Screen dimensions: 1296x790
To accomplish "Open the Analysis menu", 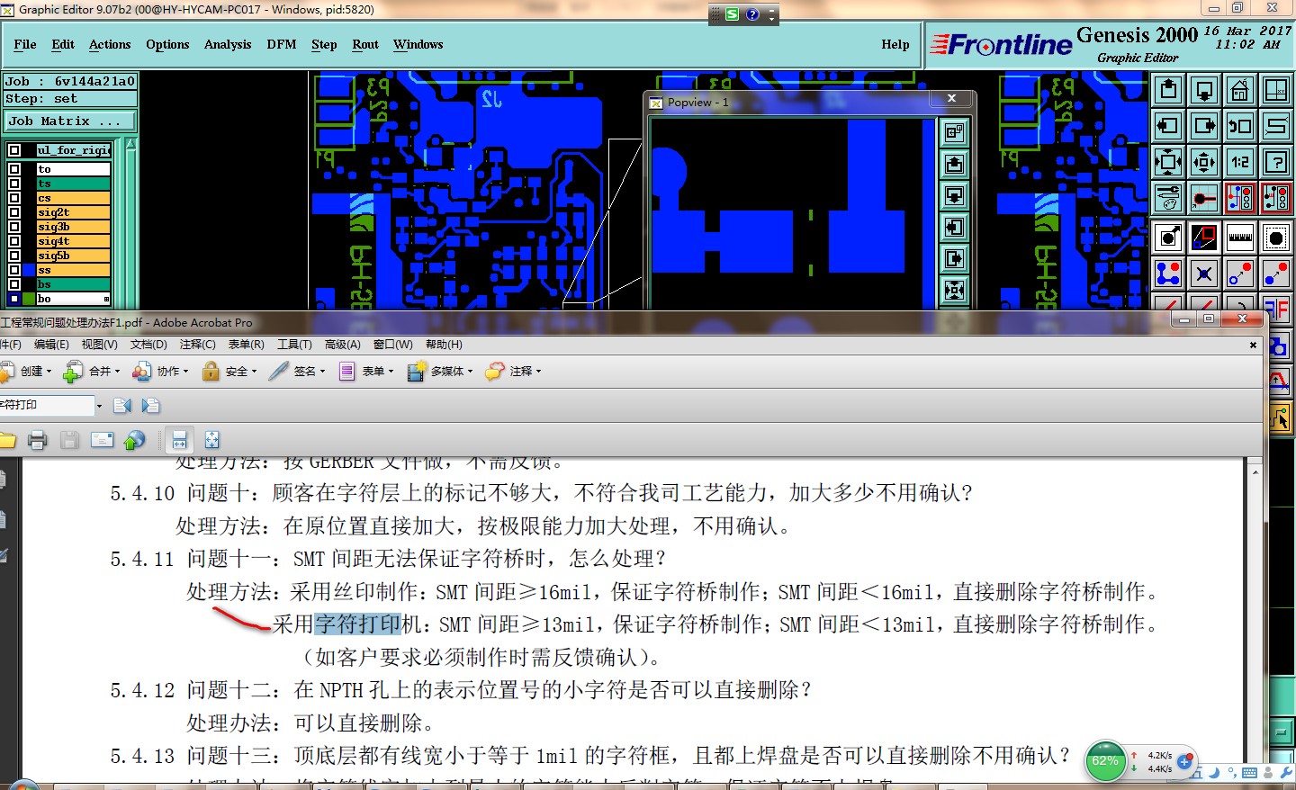I will (x=228, y=45).
